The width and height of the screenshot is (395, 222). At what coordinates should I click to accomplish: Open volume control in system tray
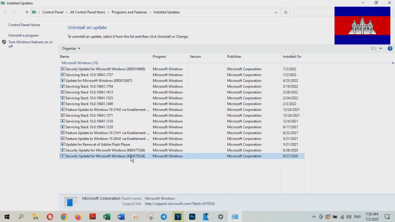coord(349,217)
